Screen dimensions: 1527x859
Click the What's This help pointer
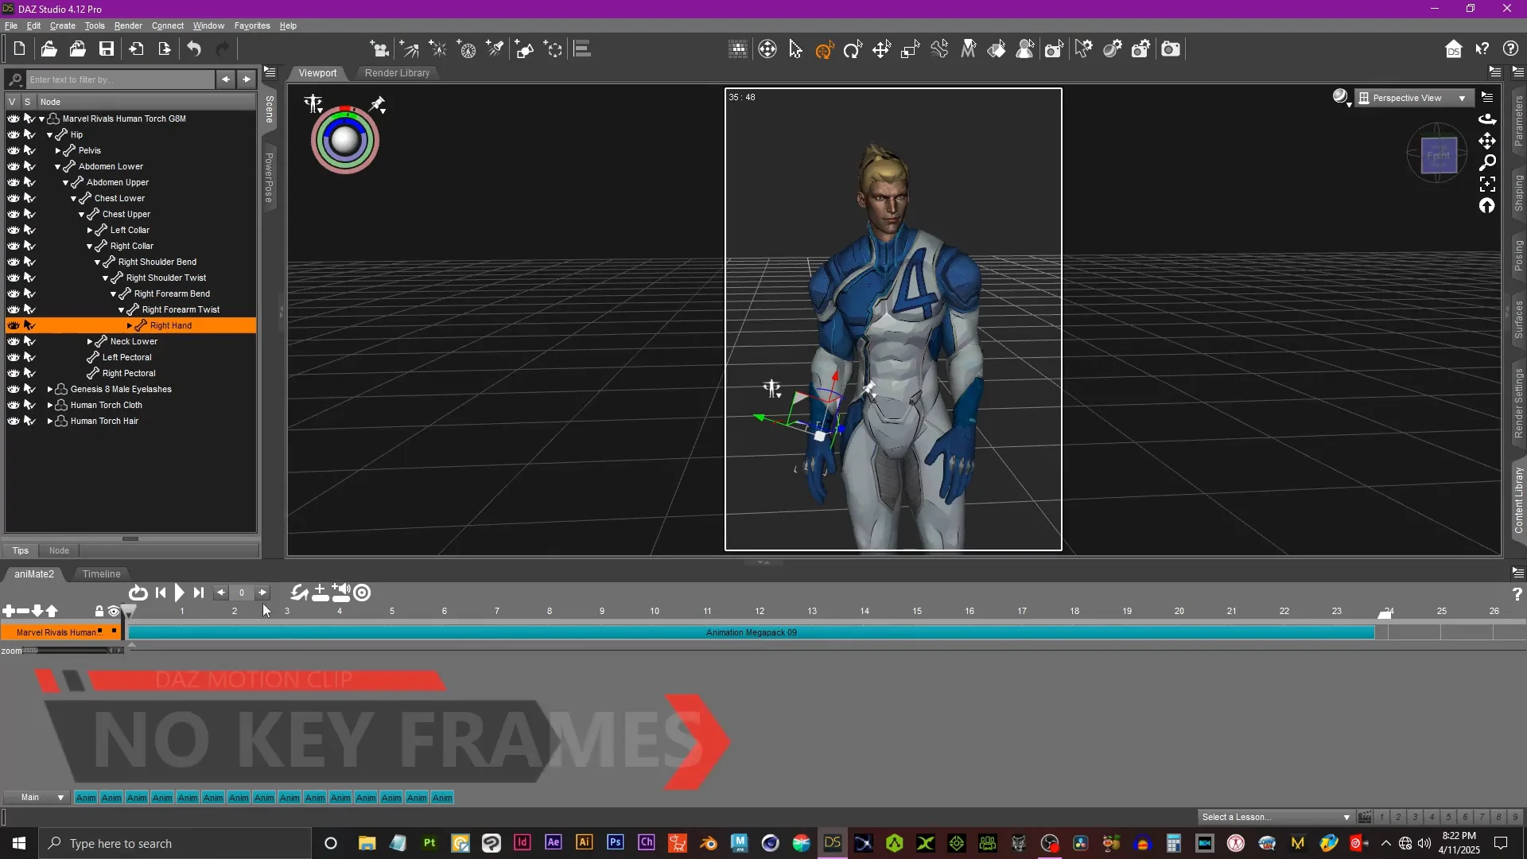[1482, 49]
